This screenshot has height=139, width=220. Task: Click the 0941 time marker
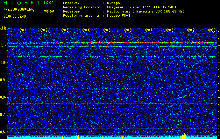pyautogui.click(x=23, y=30)
